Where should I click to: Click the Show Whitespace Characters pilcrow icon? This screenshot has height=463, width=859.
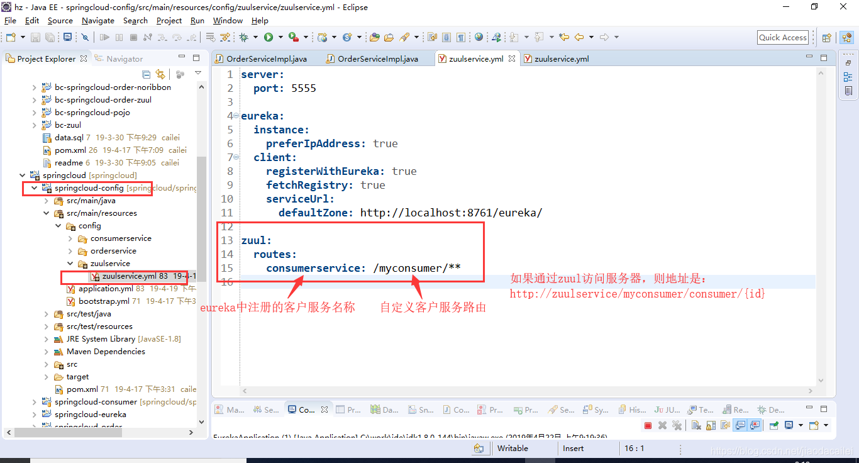click(461, 37)
